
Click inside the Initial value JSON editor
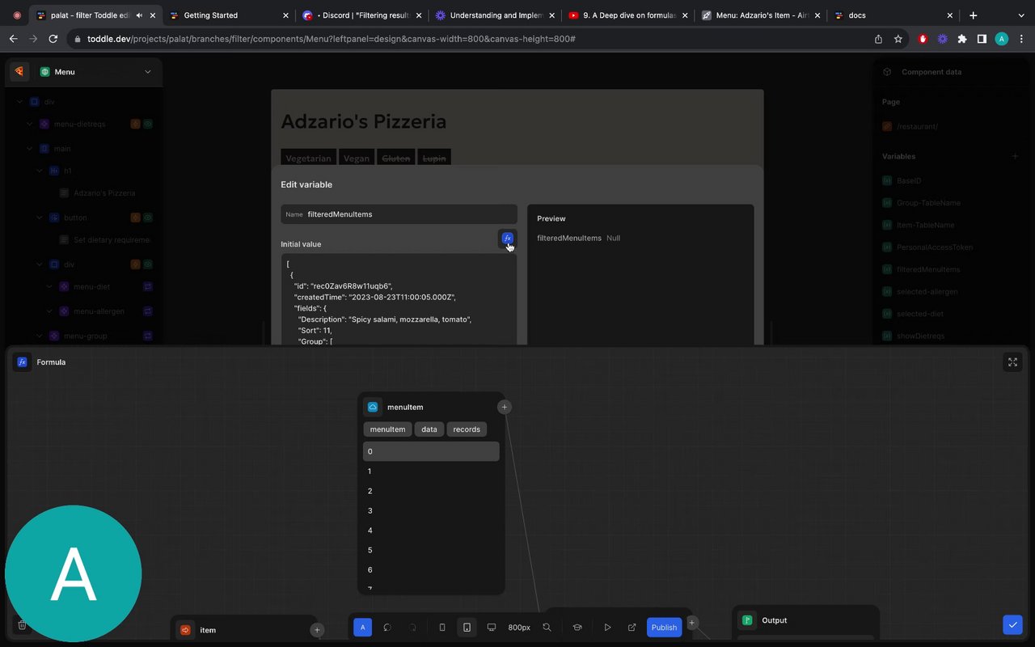(399, 299)
